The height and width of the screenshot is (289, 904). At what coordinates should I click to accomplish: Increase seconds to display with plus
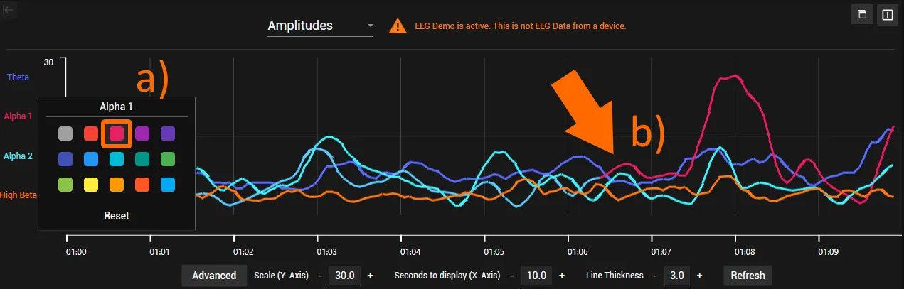click(561, 276)
